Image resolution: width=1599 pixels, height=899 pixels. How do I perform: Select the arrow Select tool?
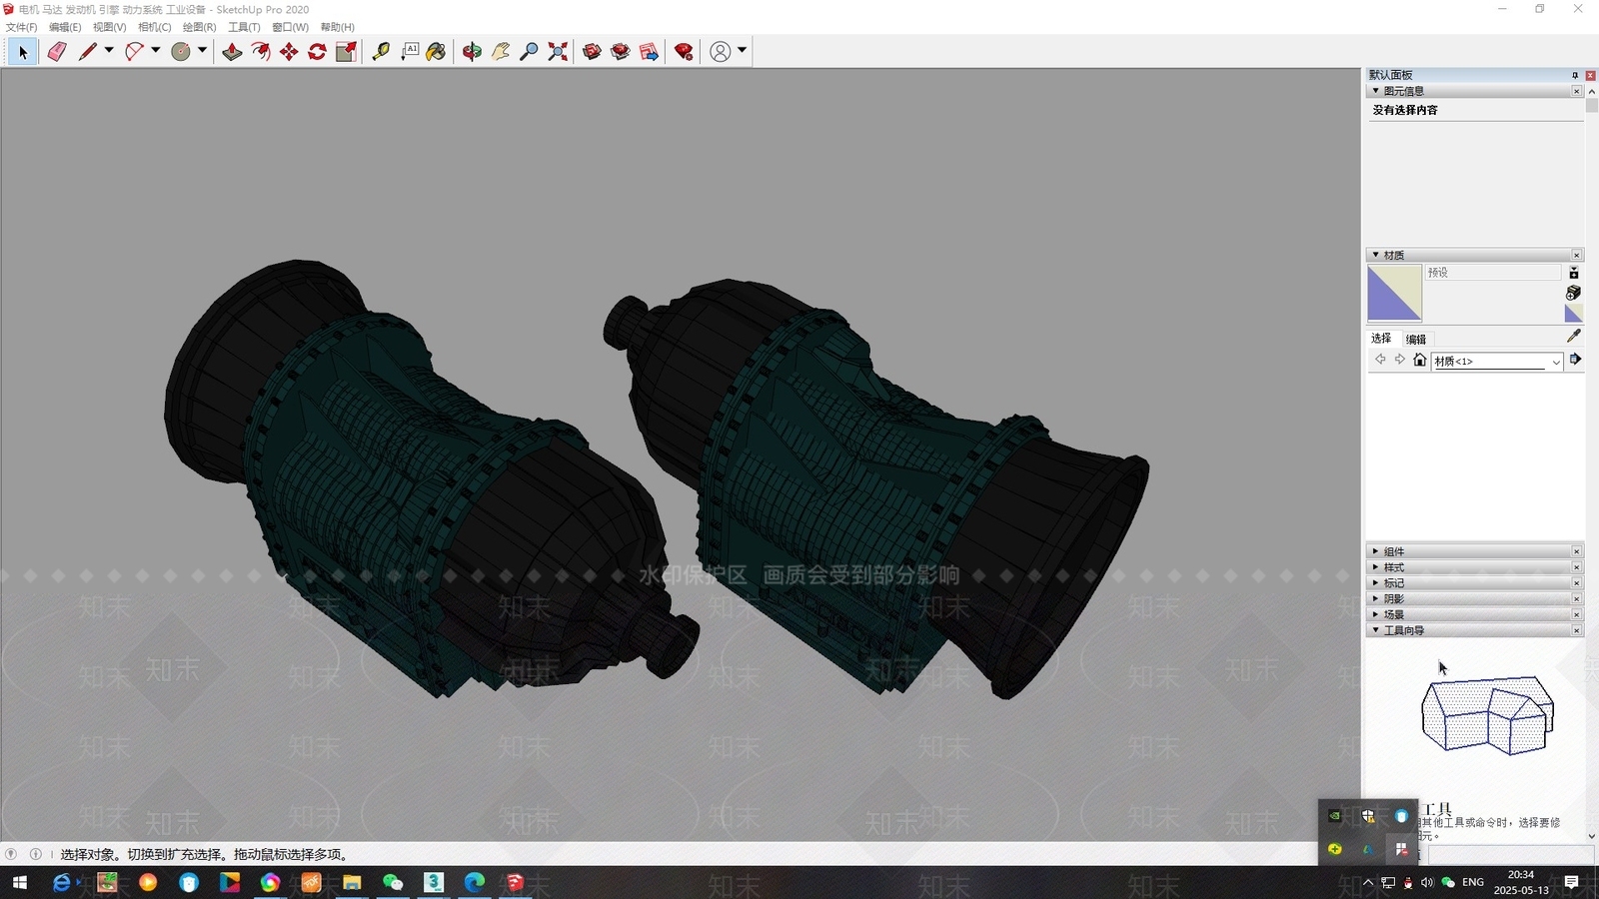pos(23,52)
